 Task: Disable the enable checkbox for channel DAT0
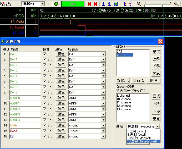pyautogui.click(x=44, y=54)
